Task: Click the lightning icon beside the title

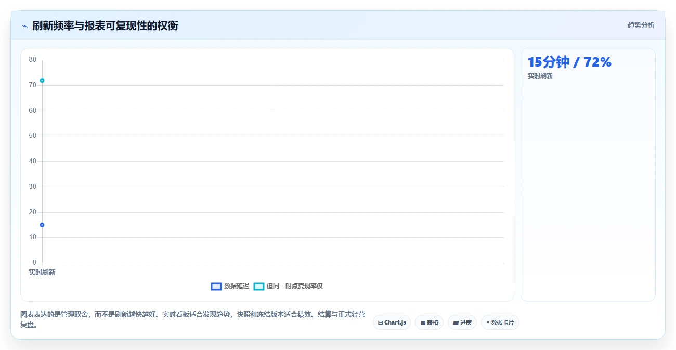Action: (24, 26)
